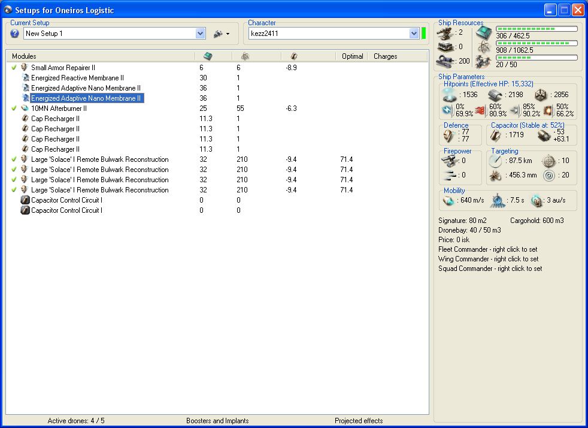Viewport: 588px width, 428px height.
Task: Open the ship setup actions dropdown button
Action: point(222,34)
